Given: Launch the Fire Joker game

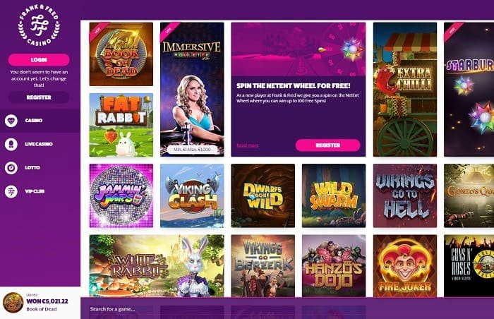Looking at the screenshot, I should click(405, 266).
